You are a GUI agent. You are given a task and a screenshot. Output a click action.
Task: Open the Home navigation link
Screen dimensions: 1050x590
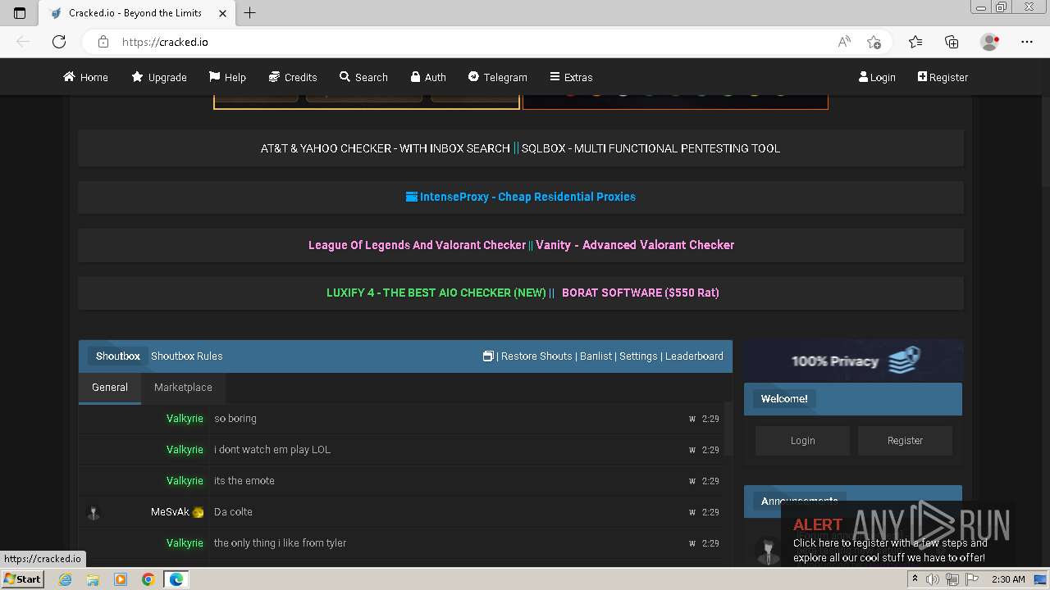(x=85, y=77)
